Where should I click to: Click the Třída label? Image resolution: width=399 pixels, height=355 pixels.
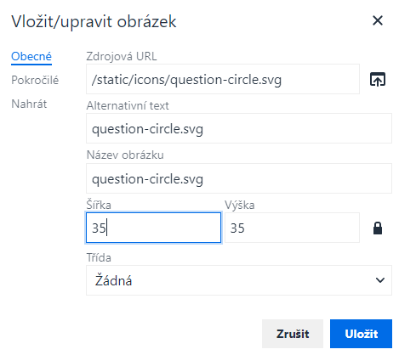tap(99, 257)
